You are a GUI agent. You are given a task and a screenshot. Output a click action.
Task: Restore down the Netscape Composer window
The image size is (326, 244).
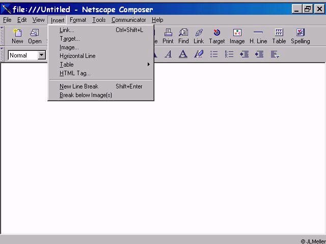[x=308, y=9]
